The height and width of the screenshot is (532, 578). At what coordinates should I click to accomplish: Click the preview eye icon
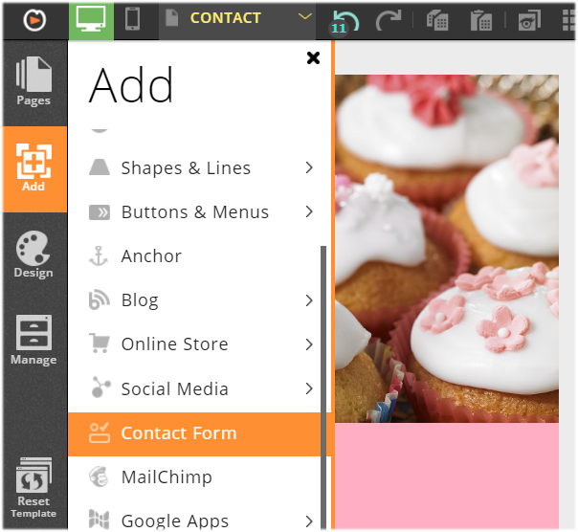click(x=529, y=20)
